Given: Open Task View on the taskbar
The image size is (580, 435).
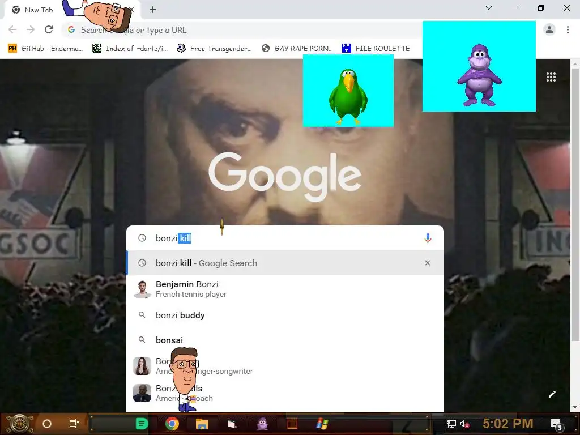Looking at the screenshot, I should coord(74,424).
